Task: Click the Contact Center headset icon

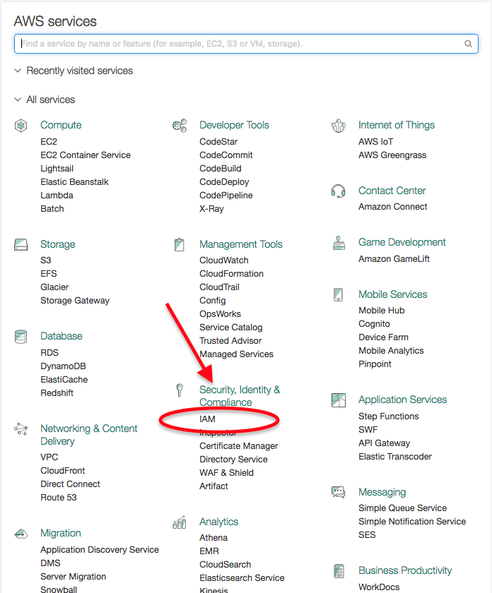Action: (x=338, y=191)
